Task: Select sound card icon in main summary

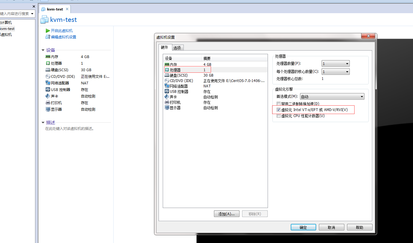Action: coord(48,96)
